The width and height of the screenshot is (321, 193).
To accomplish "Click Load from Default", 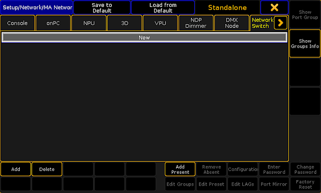I will tap(163, 8).
